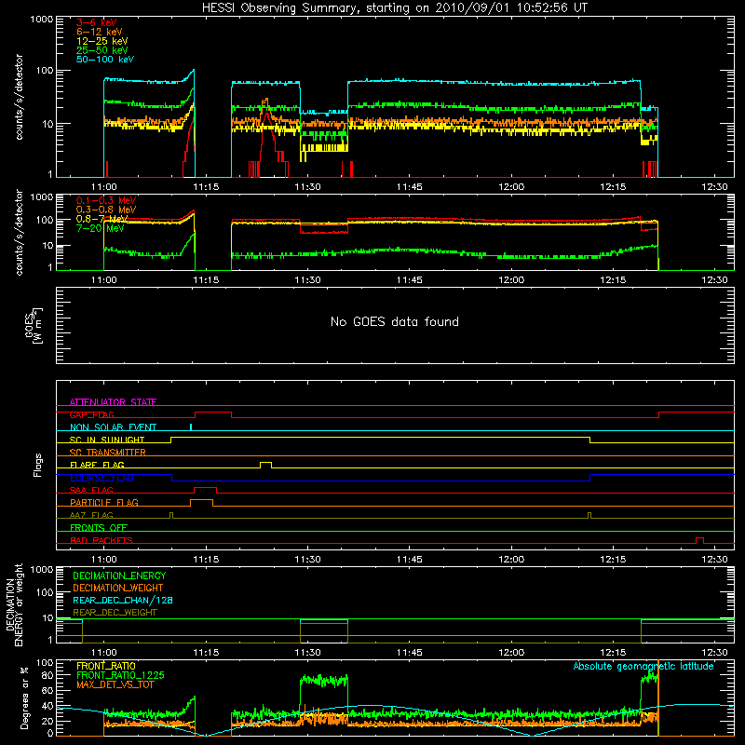Select the blue ECLIPSE_FLAG label
This screenshot has height=745, width=745.
pos(102,478)
